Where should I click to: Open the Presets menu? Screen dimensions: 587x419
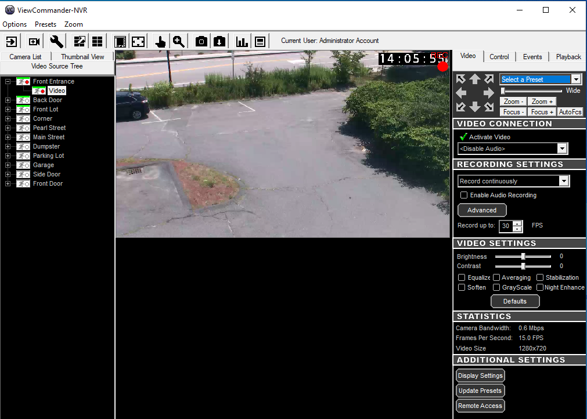click(x=45, y=24)
